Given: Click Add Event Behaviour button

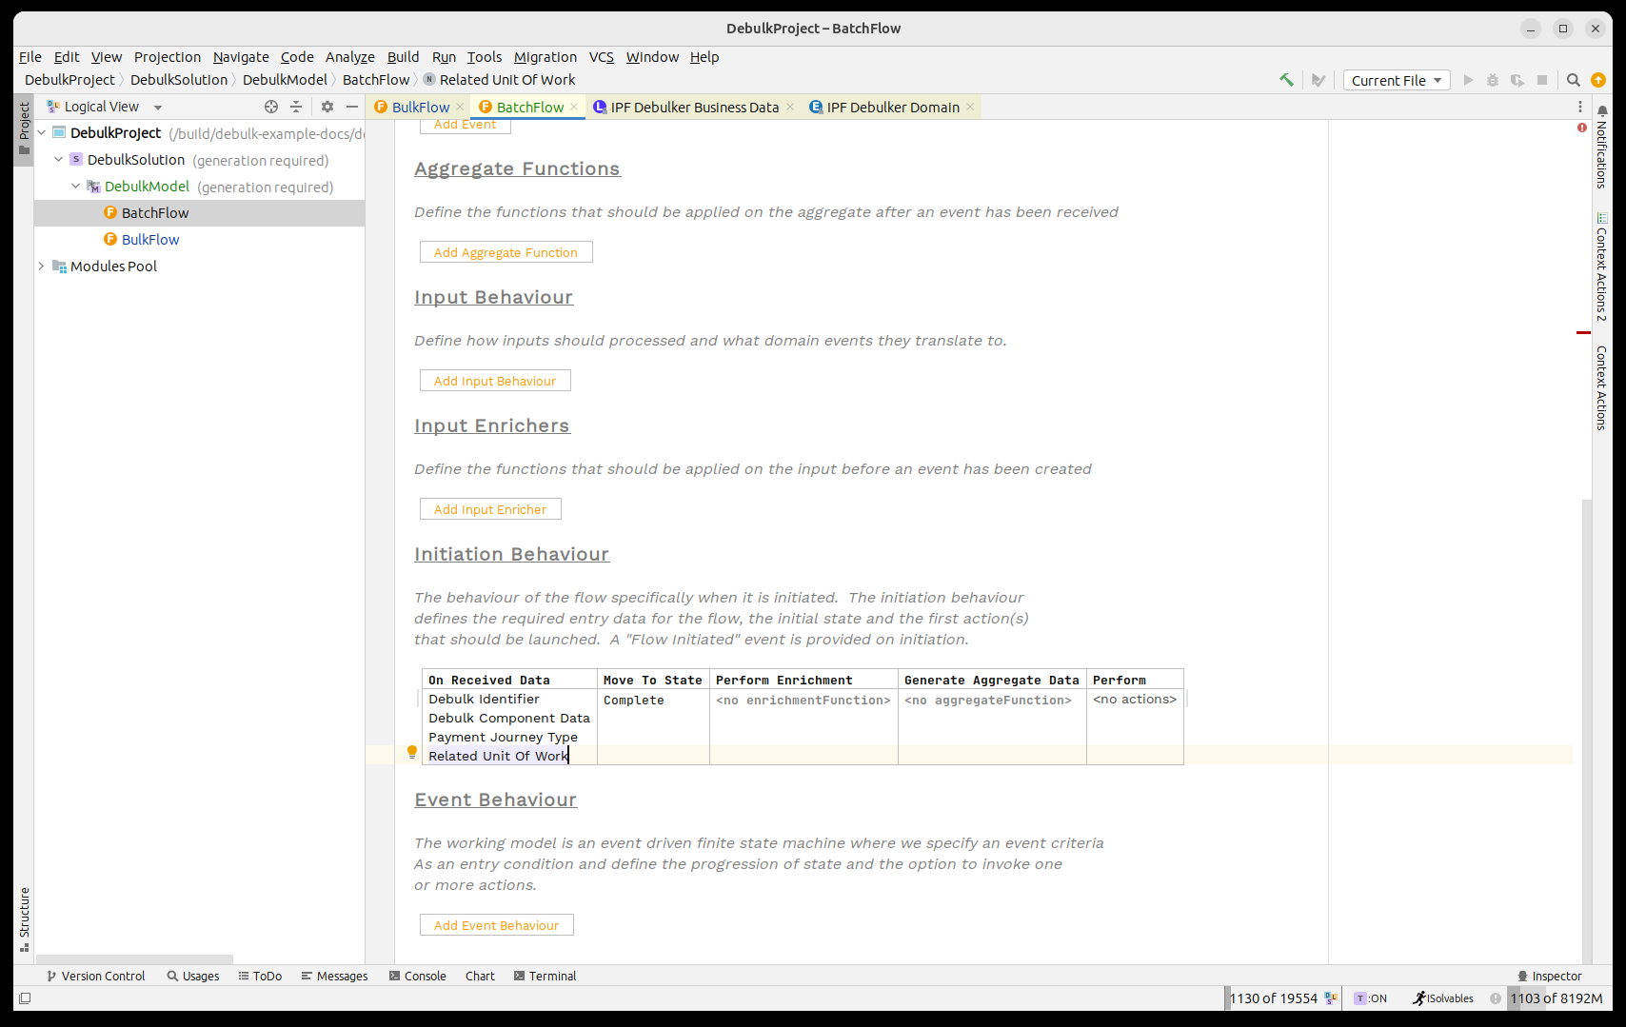Looking at the screenshot, I should (x=496, y=925).
